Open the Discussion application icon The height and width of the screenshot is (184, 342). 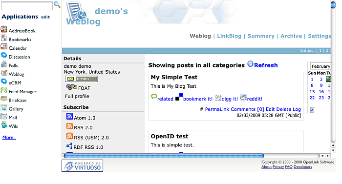[x=4, y=55]
